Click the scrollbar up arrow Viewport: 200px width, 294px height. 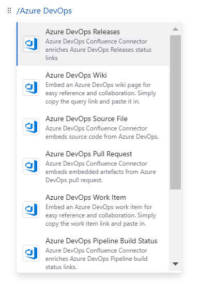[176, 29]
